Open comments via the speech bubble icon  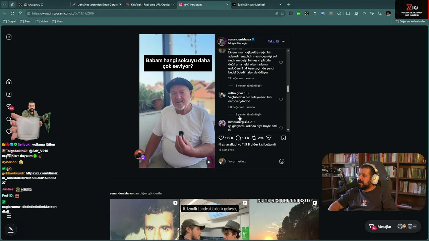(x=238, y=138)
